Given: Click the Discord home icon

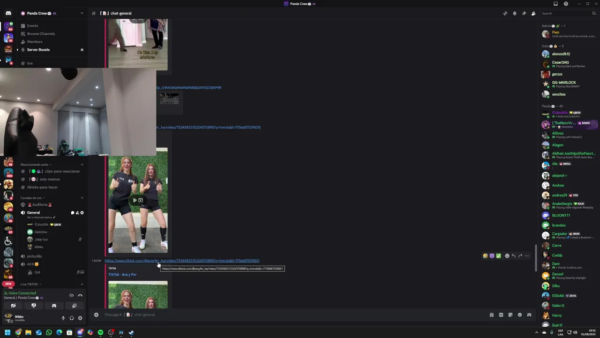Looking at the screenshot, I should point(8,13).
